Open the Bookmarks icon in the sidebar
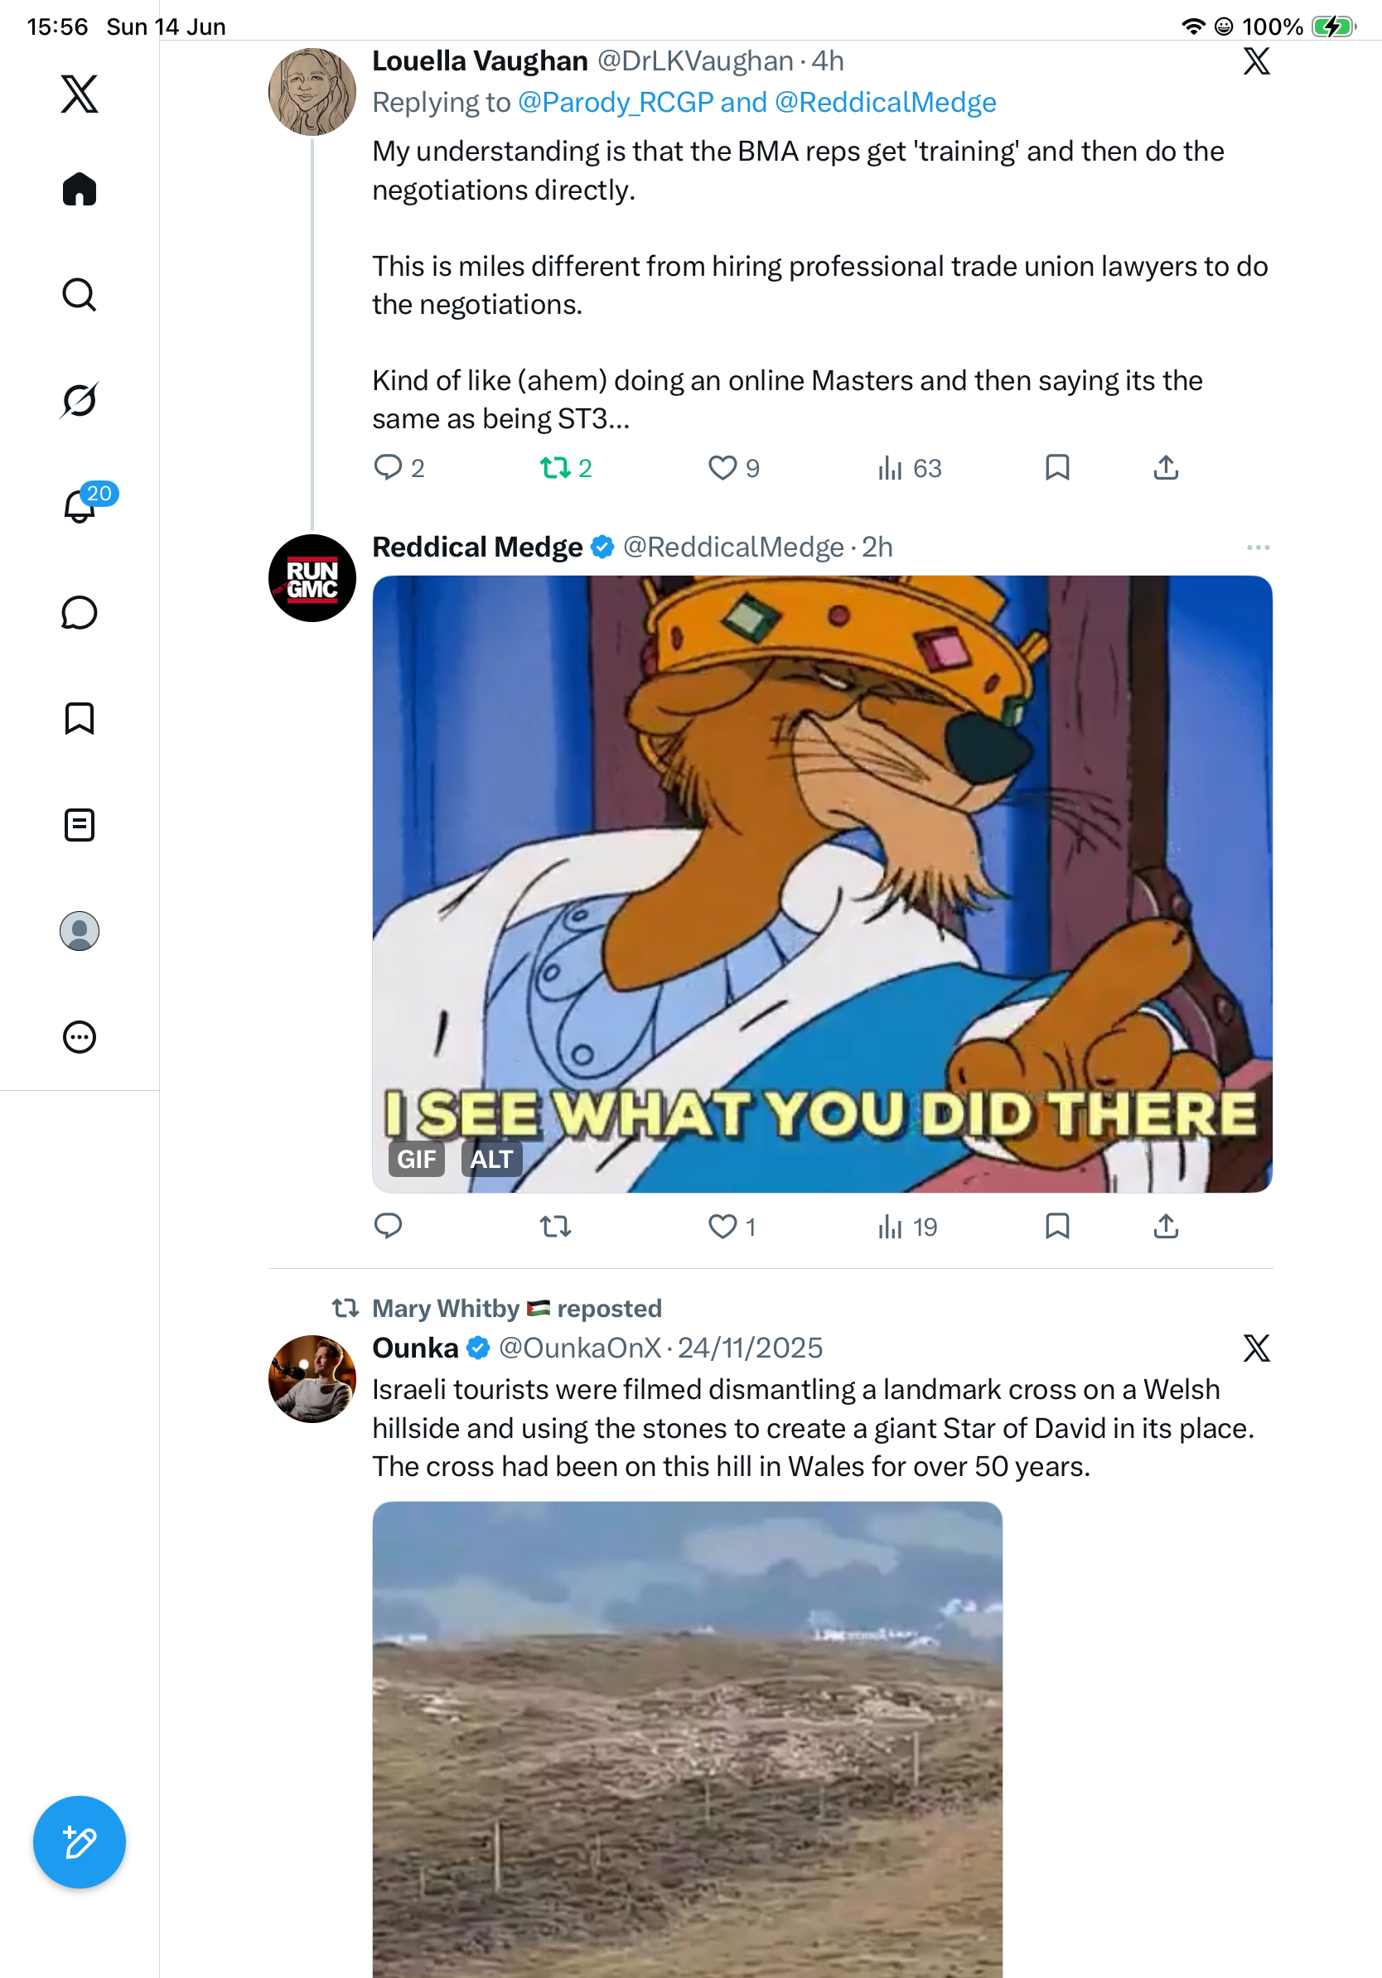The width and height of the screenshot is (1382, 1978). [x=80, y=718]
